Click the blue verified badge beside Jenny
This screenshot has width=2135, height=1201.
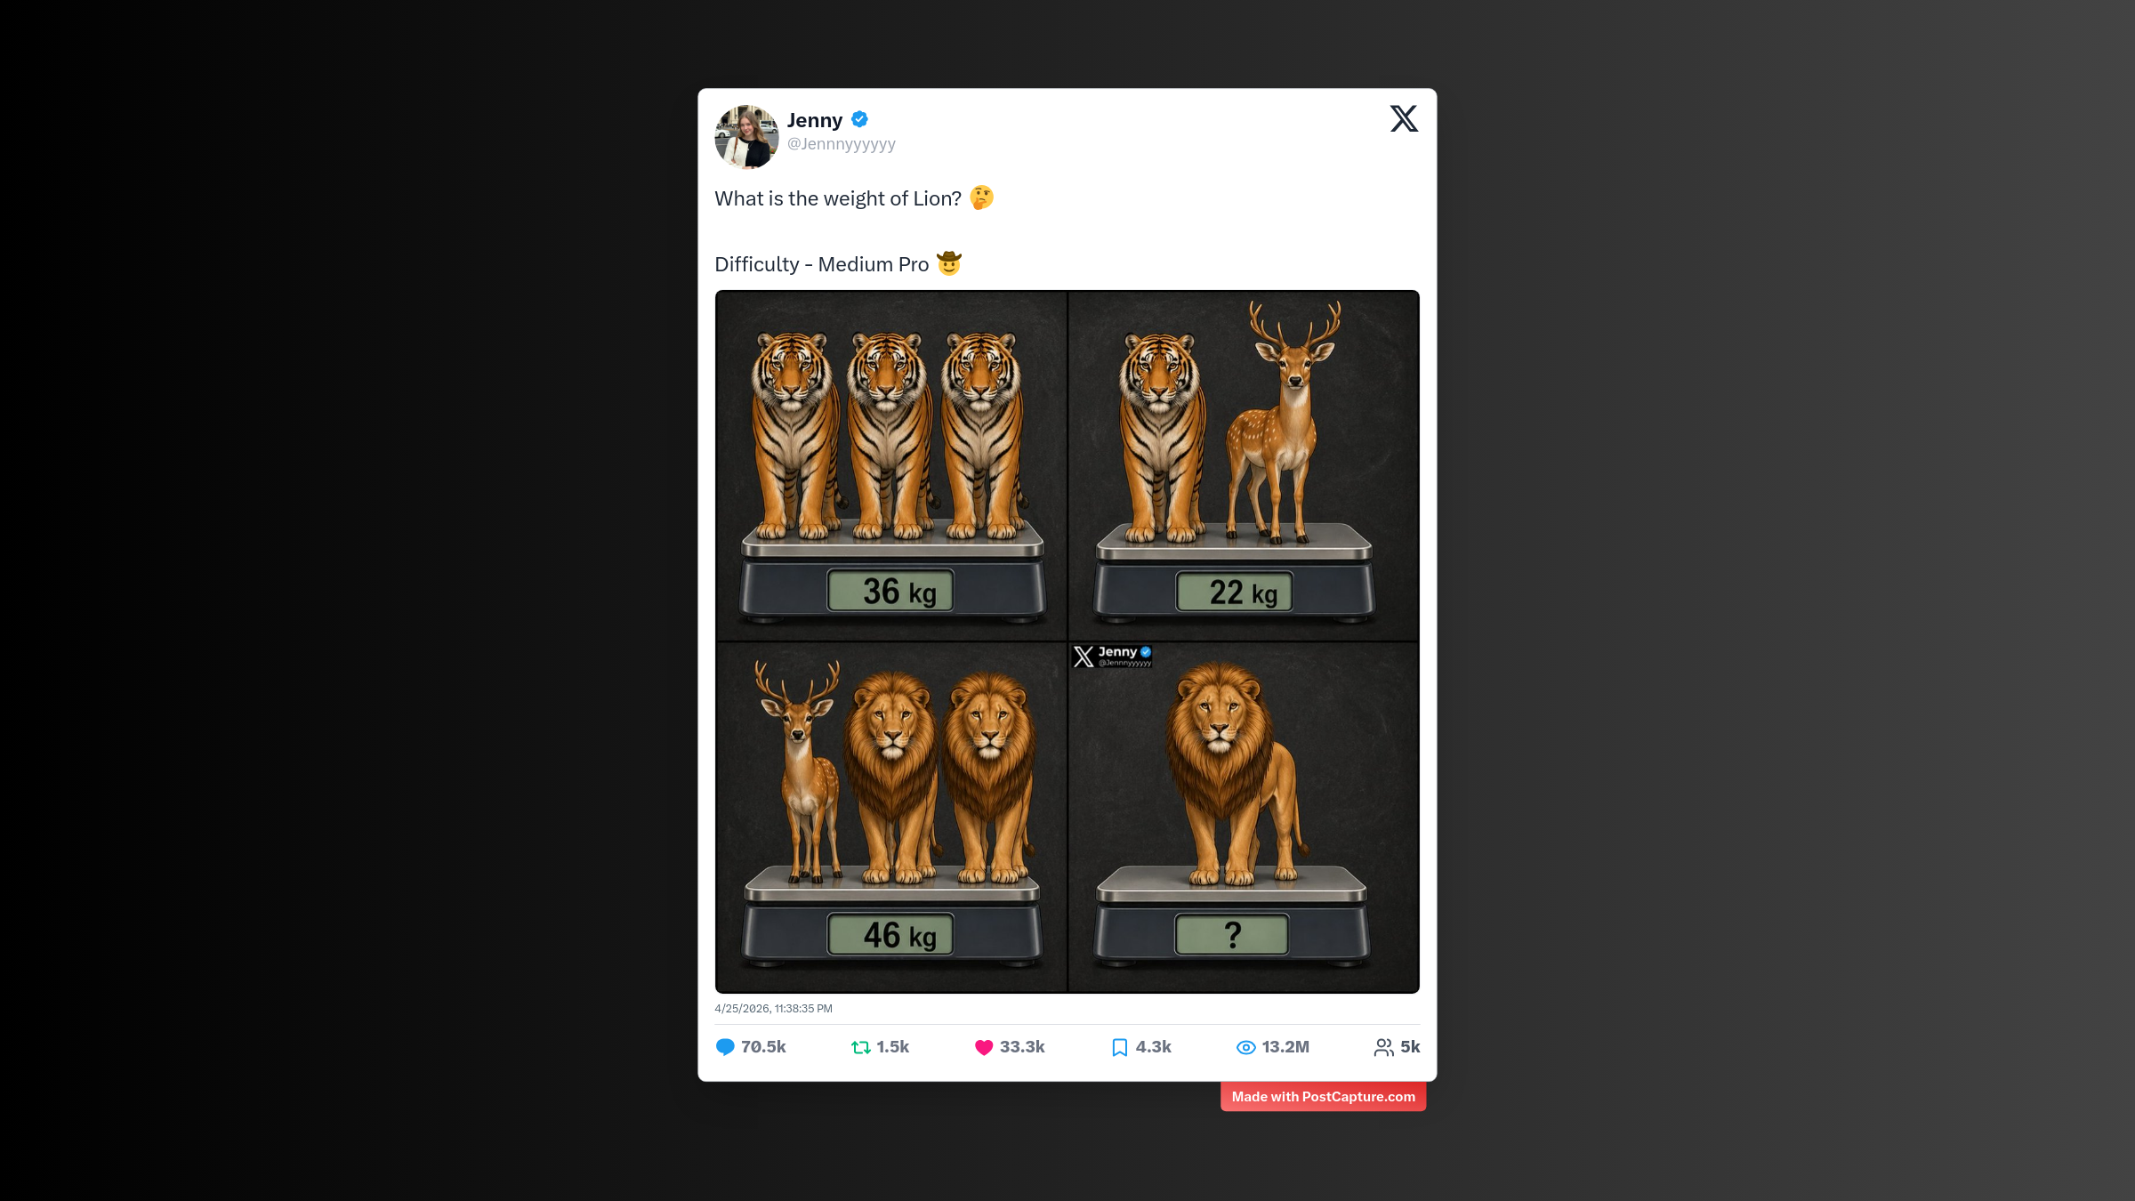(x=859, y=119)
